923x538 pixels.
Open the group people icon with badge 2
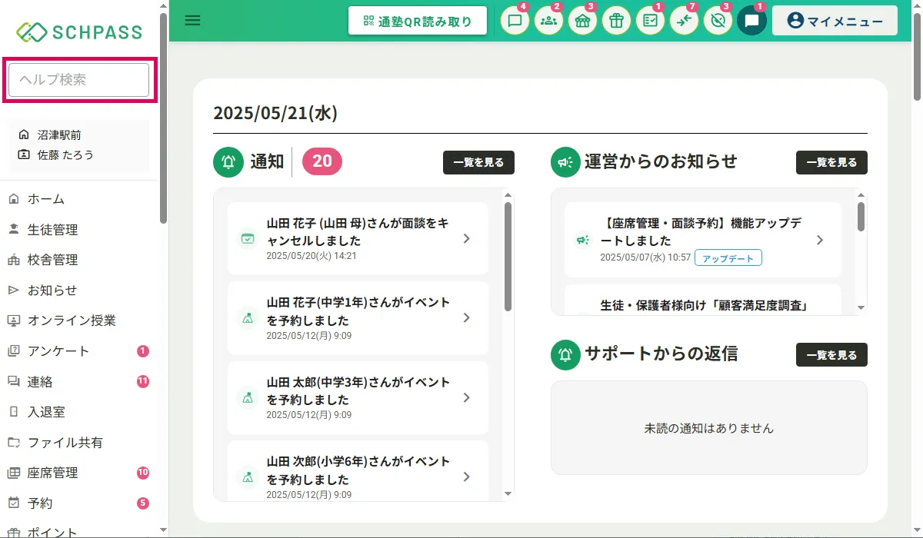tap(549, 21)
